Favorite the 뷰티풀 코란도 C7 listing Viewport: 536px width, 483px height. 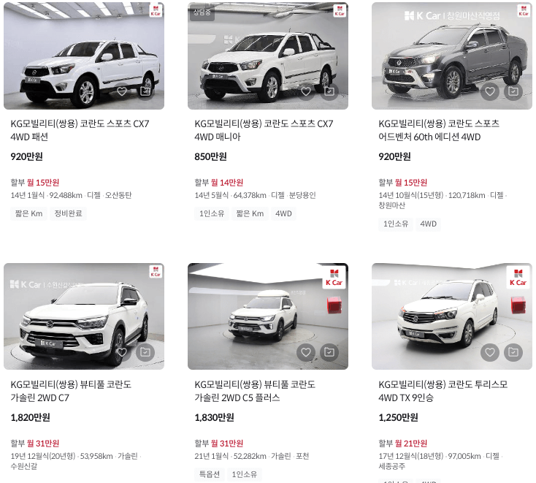coord(122,352)
